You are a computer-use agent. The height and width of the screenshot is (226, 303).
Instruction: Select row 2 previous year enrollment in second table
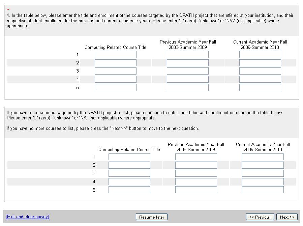[x=196, y=165]
